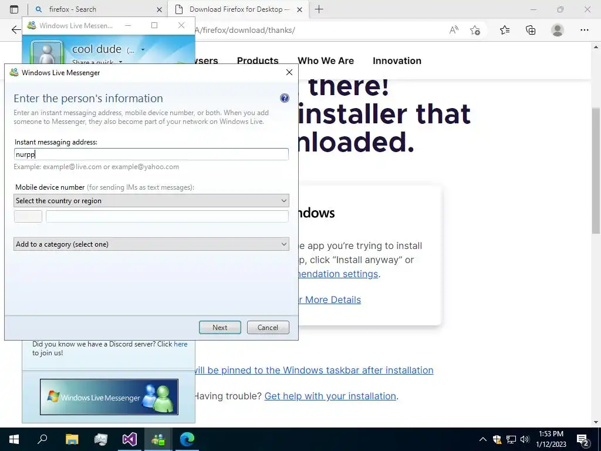Expand Share a quick message dropdown
Image resolution: width=601 pixels, height=451 pixels.
[x=120, y=62]
